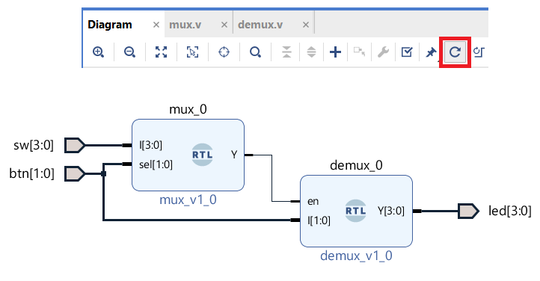Image resolution: width=540 pixels, height=281 pixels.
Task: Activate the Zoom Area selection tool
Action: (192, 52)
